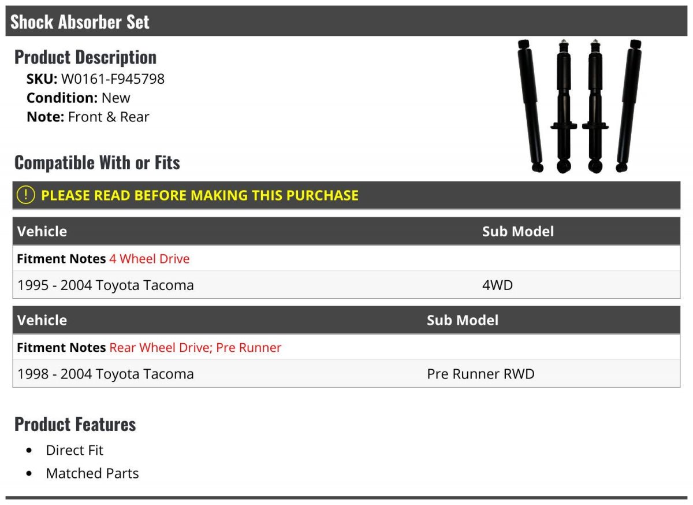Click the second table's Sub Model header
This screenshot has width=693, height=505.
(x=462, y=320)
